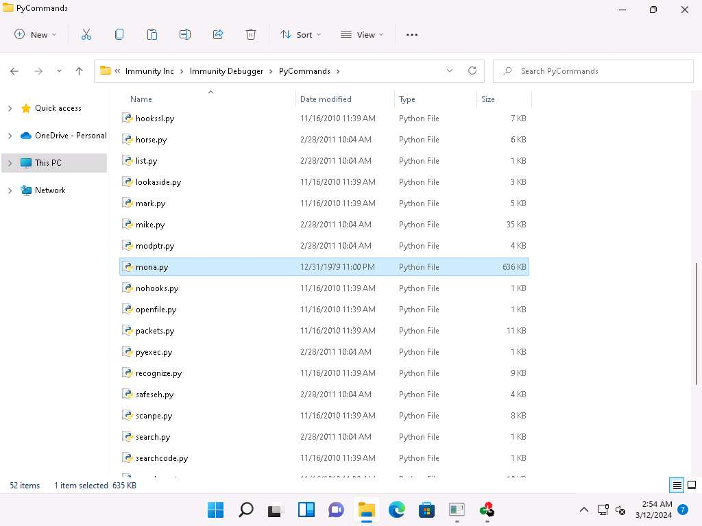Expand the This PC tree node
The image size is (702, 526).
pyautogui.click(x=10, y=163)
